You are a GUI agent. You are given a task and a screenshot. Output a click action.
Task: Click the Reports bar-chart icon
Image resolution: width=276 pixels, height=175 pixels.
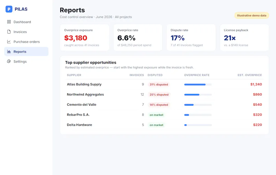[9, 51]
